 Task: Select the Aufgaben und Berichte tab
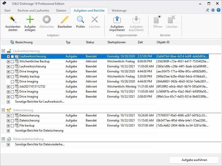(x=89, y=11)
